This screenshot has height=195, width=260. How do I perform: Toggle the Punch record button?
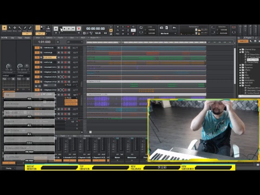tap(233, 27)
